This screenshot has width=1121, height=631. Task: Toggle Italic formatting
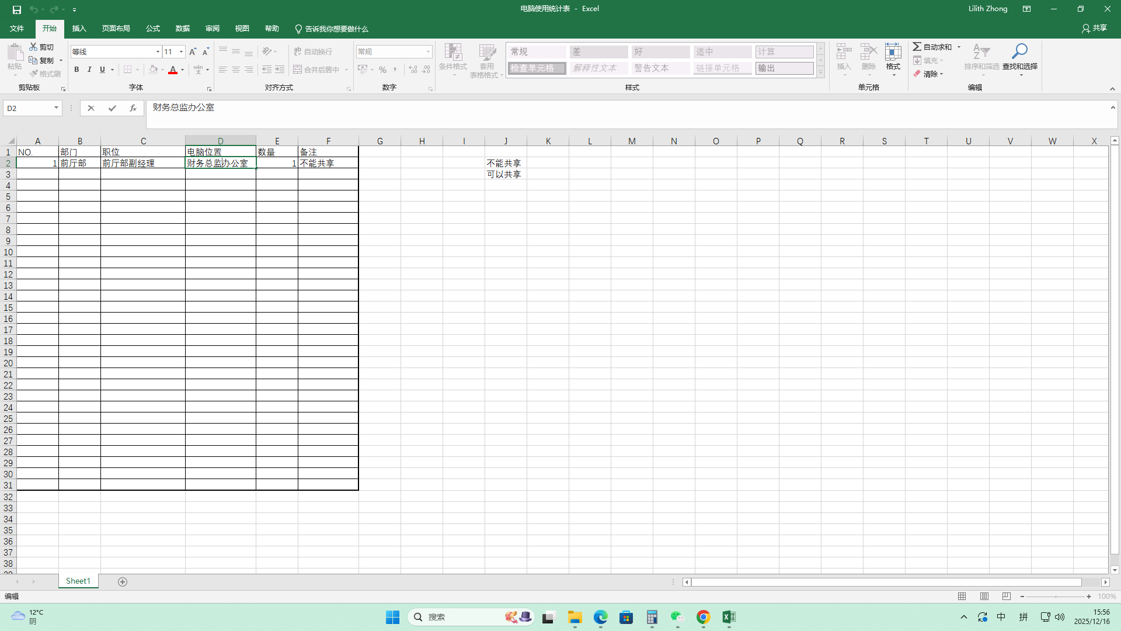coord(89,70)
